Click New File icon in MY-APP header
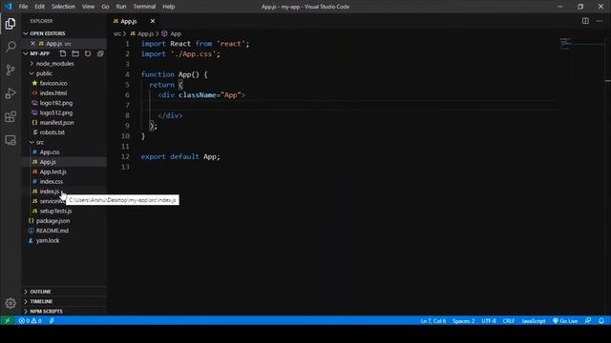Screen dimensions: 611x343 [x=63, y=53]
